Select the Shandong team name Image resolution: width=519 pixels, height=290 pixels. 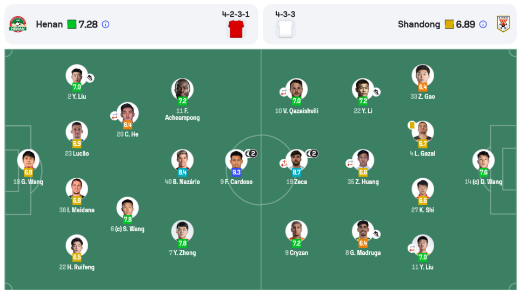418,24
